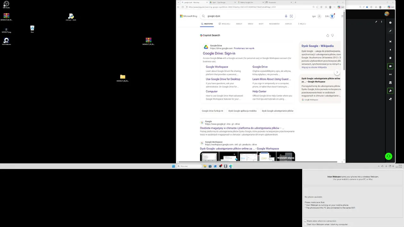Open Help Center sublink
This screenshot has height=227, width=404.
tap(259, 91)
